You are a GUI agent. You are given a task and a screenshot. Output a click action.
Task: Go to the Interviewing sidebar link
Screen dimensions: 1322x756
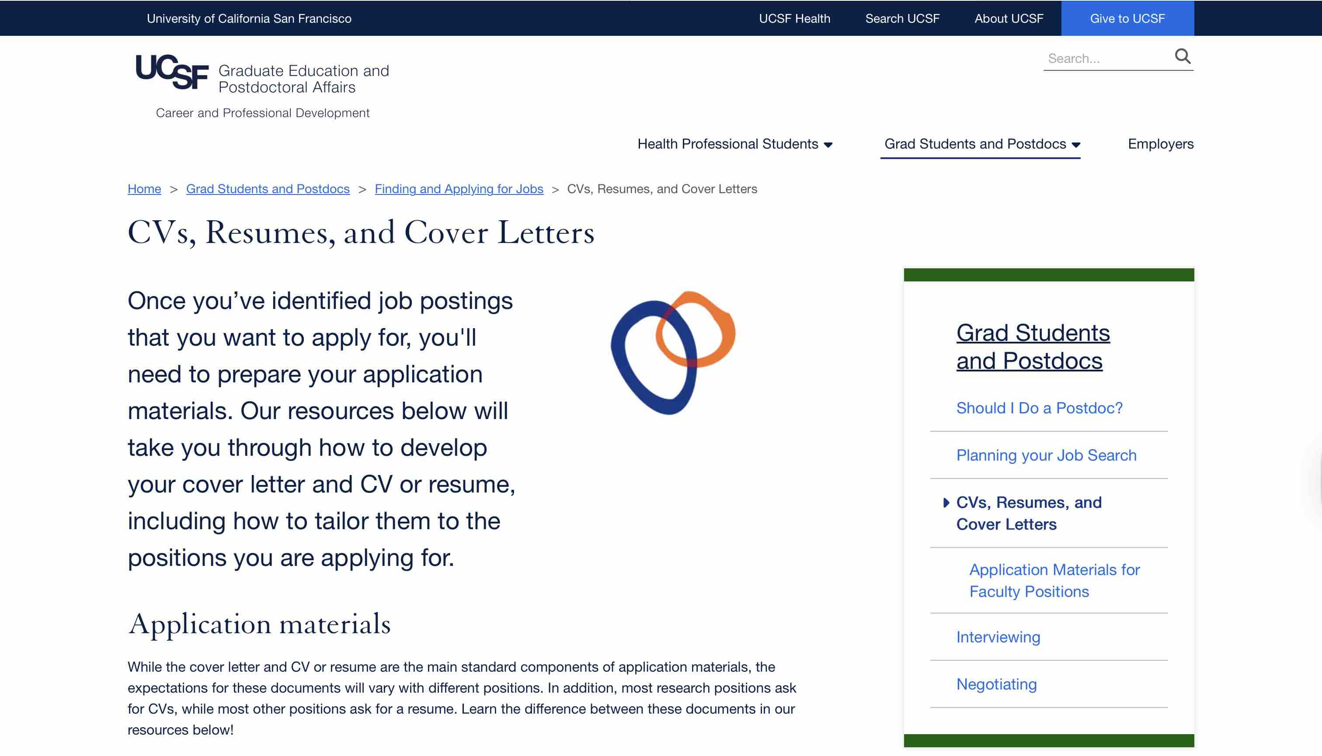click(x=998, y=637)
